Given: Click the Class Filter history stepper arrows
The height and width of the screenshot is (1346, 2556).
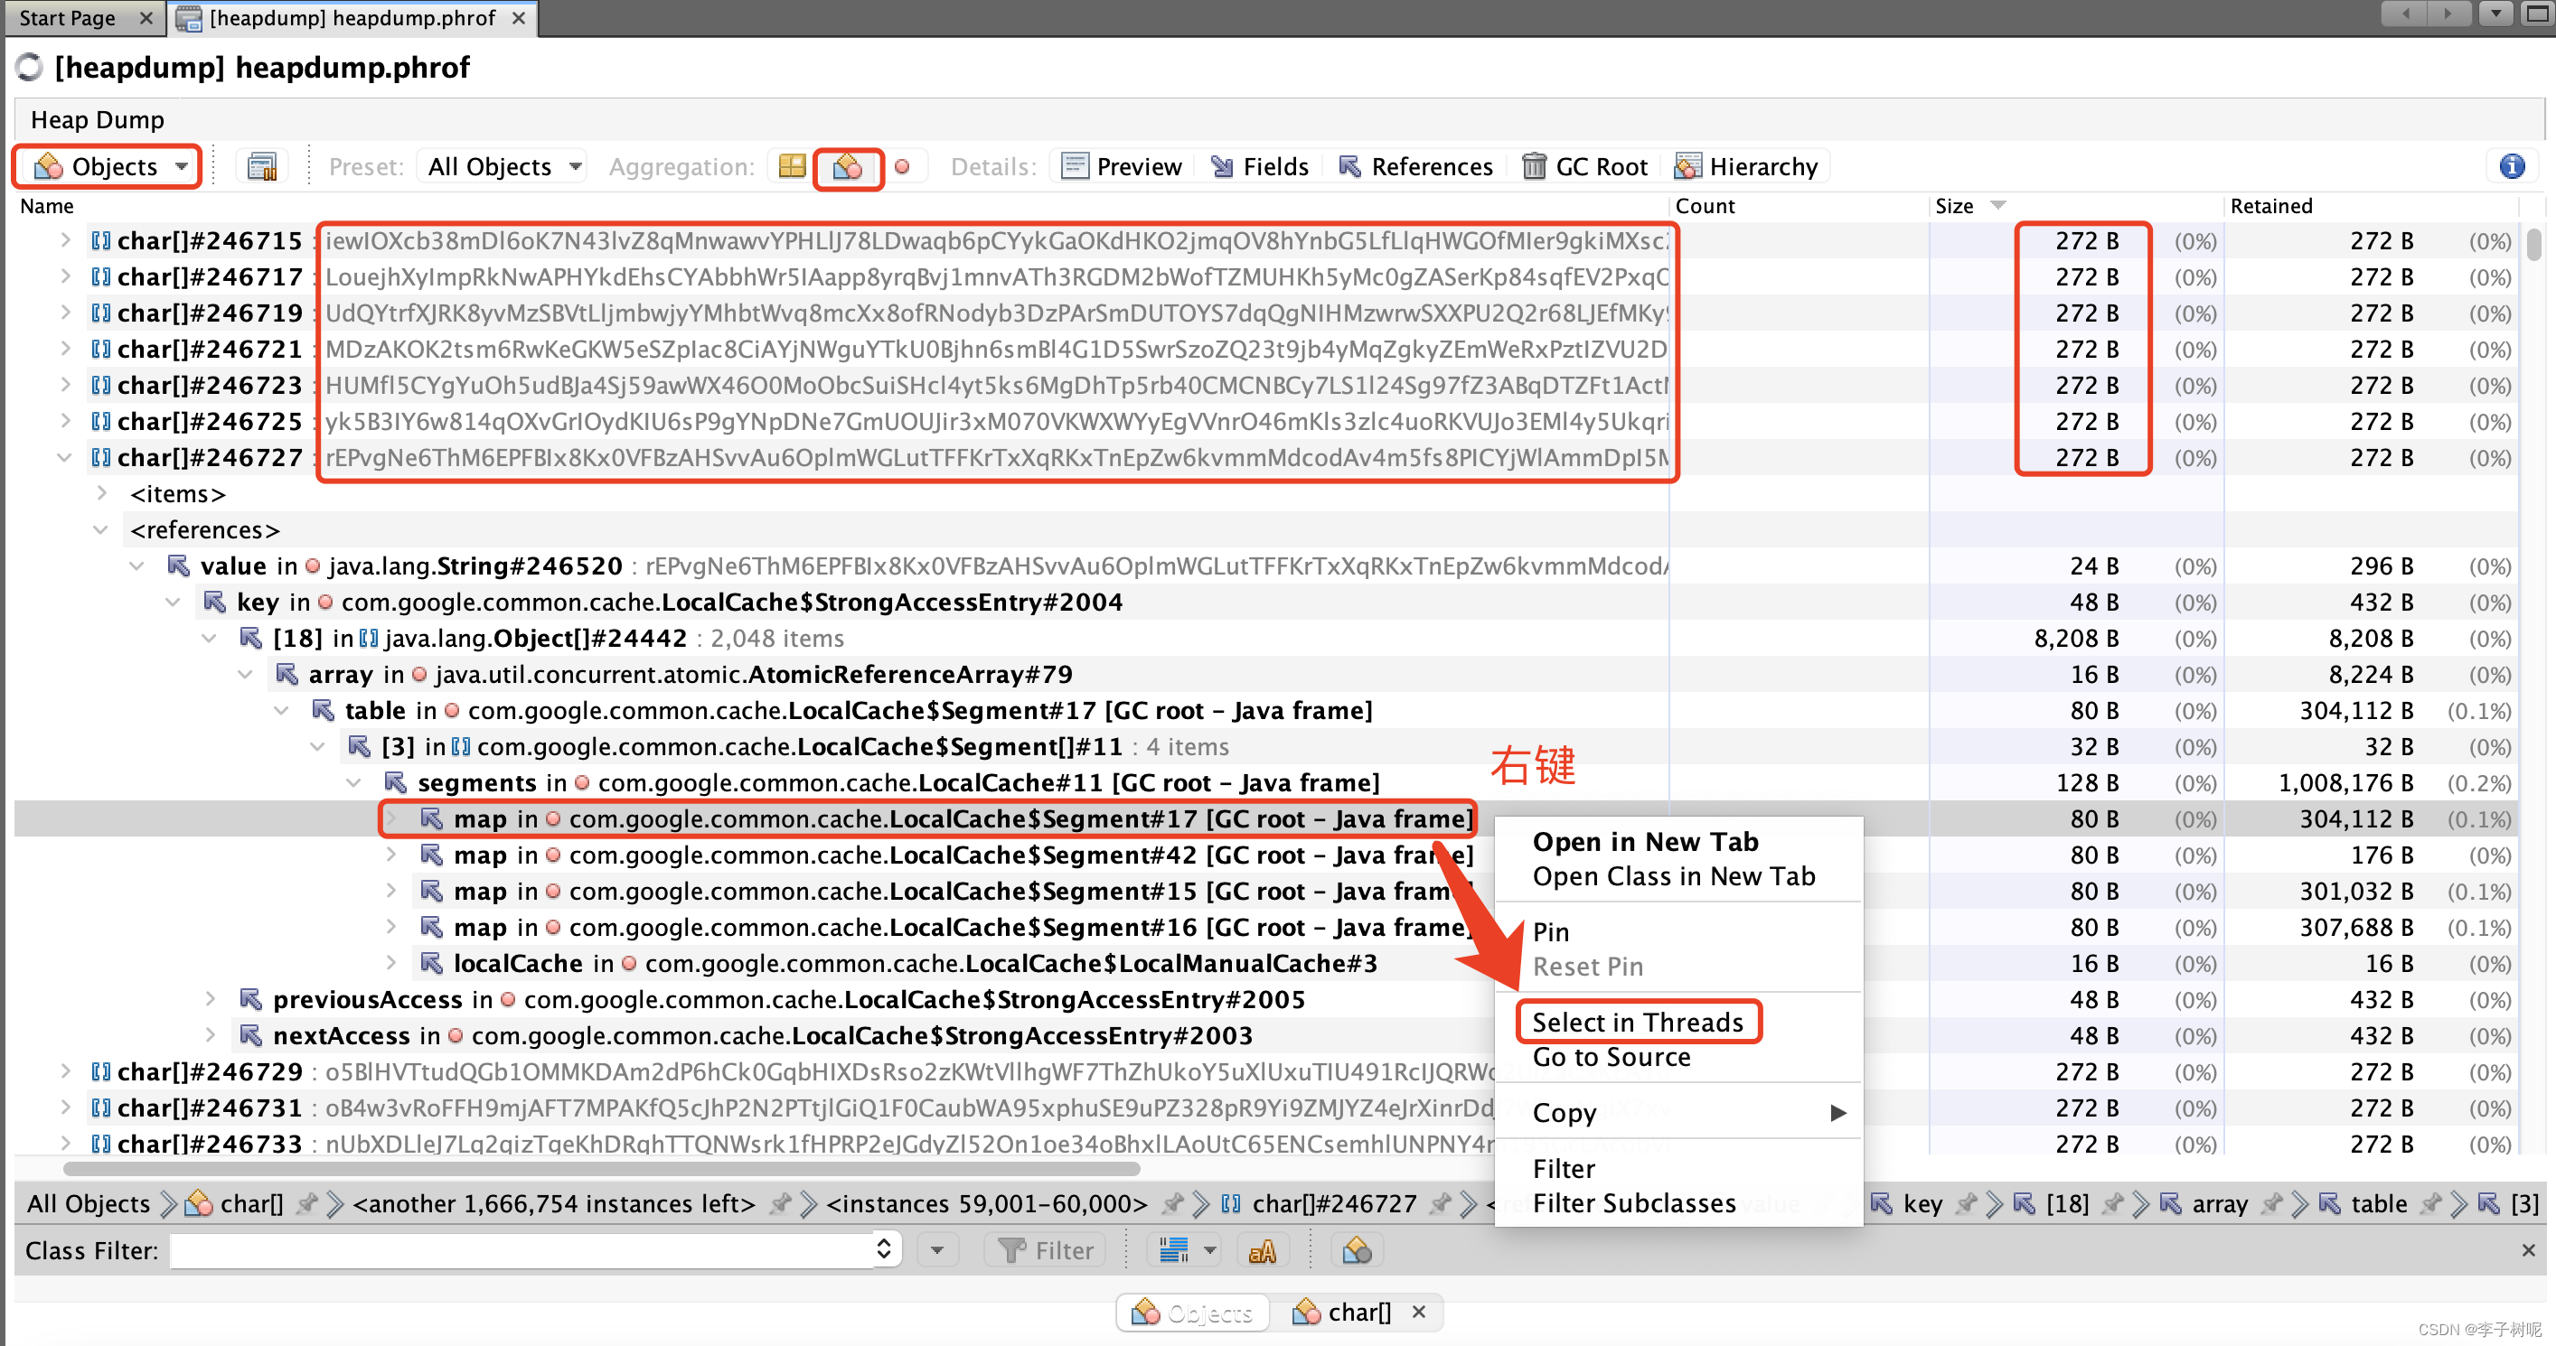Looking at the screenshot, I should click(884, 1249).
